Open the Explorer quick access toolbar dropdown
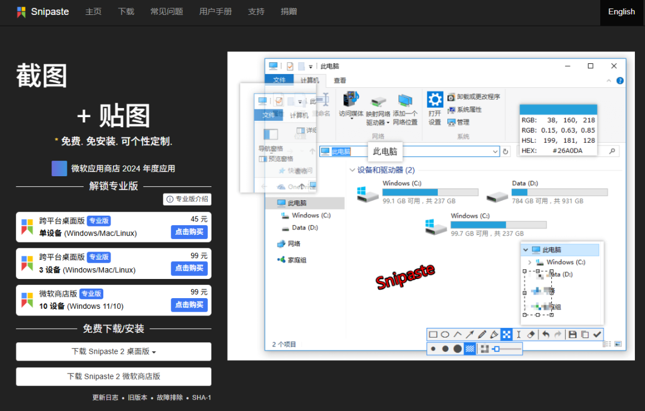The width and height of the screenshot is (645, 411). 311,66
